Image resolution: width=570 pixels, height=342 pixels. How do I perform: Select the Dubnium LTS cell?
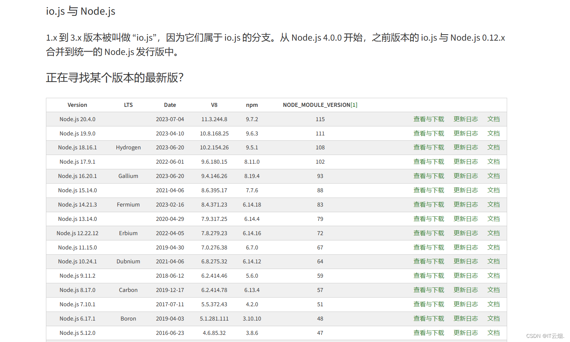tap(128, 261)
